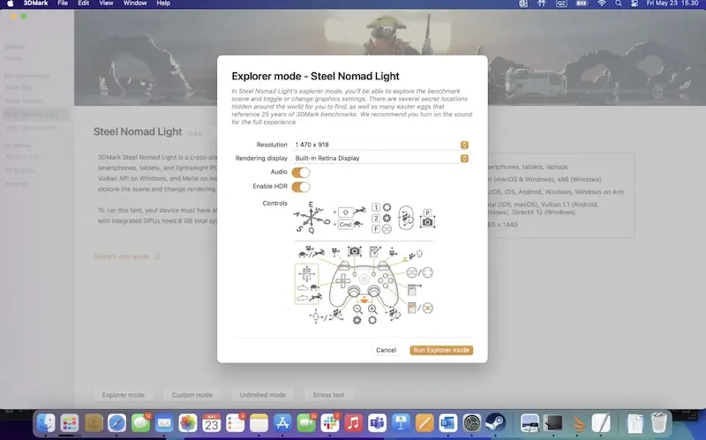The image size is (706, 440).
Task: Open Steam from the dock
Action: point(495,423)
